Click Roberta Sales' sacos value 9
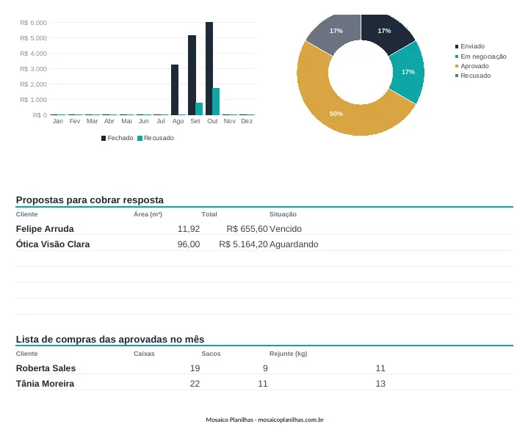The image size is (528, 438). point(265,368)
